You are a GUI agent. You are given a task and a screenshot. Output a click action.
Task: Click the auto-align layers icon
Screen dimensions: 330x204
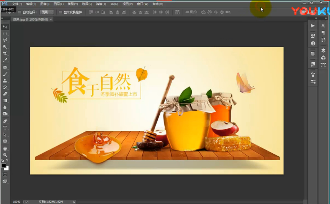coord(177,12)
